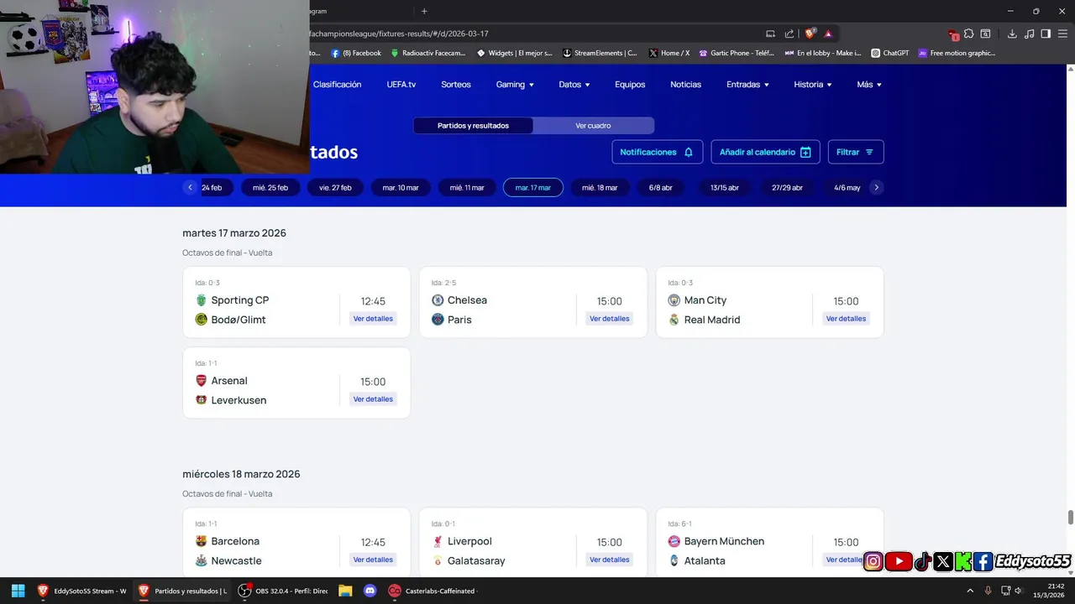View details for Man City vs Real Madrid

[x=846, y=319]
